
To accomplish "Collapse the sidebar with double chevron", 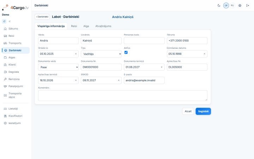I will [x=10, y=21].
